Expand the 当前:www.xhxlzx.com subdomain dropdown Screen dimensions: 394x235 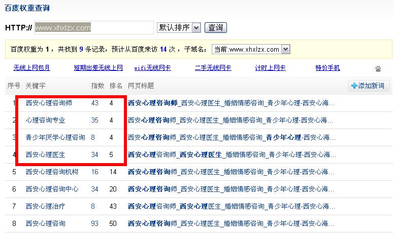point(251,49)
